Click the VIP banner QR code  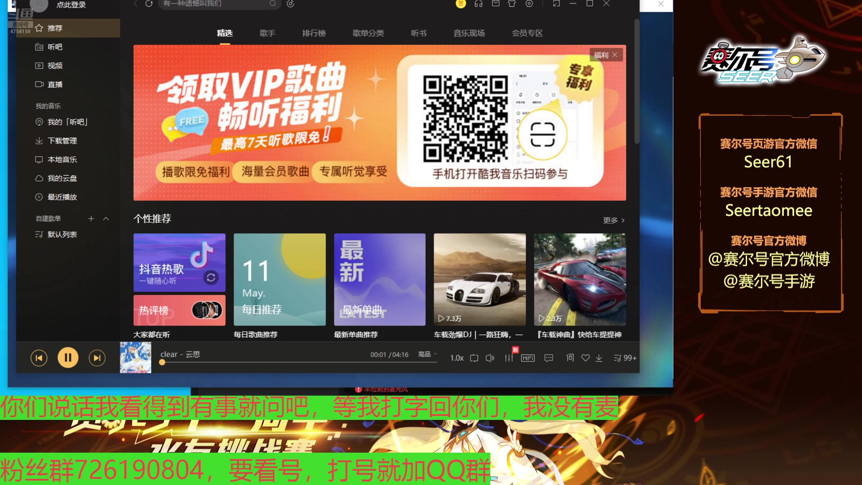click(x=466, y=119)
